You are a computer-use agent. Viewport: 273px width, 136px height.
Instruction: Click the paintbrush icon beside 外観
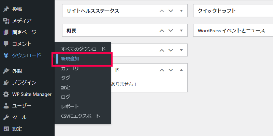pyautogui.click(x=6, y=71)
